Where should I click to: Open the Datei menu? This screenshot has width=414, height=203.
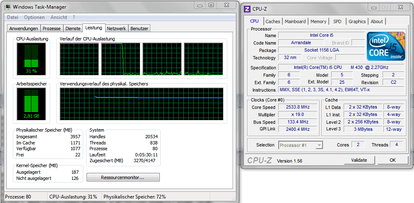(12, 17)
